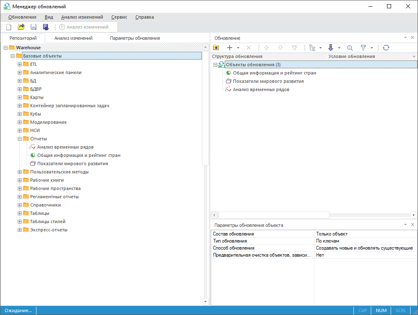418x315 pixels.
Task: Click the new folder icon in Обновление panel
Action: point(216,48)
